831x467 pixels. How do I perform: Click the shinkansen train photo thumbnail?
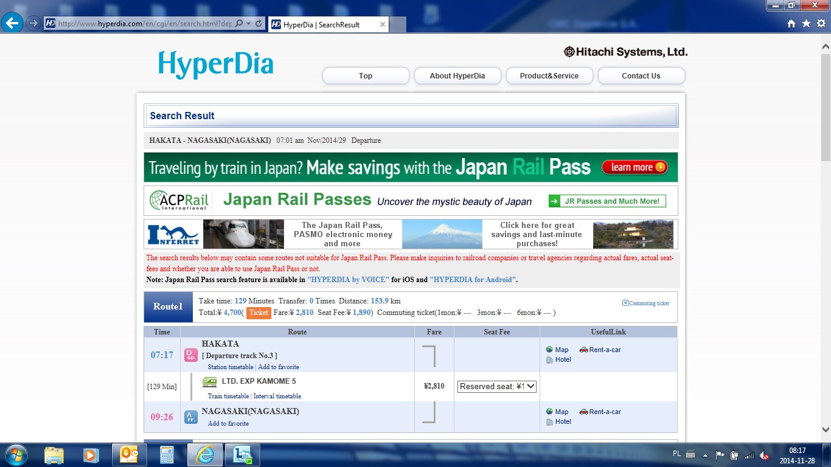coord(243,234)
